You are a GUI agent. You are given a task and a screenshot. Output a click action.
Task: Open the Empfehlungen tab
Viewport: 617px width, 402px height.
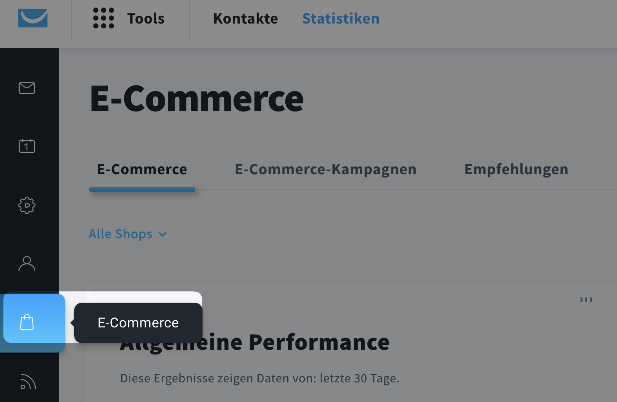[x=516, y=169]
